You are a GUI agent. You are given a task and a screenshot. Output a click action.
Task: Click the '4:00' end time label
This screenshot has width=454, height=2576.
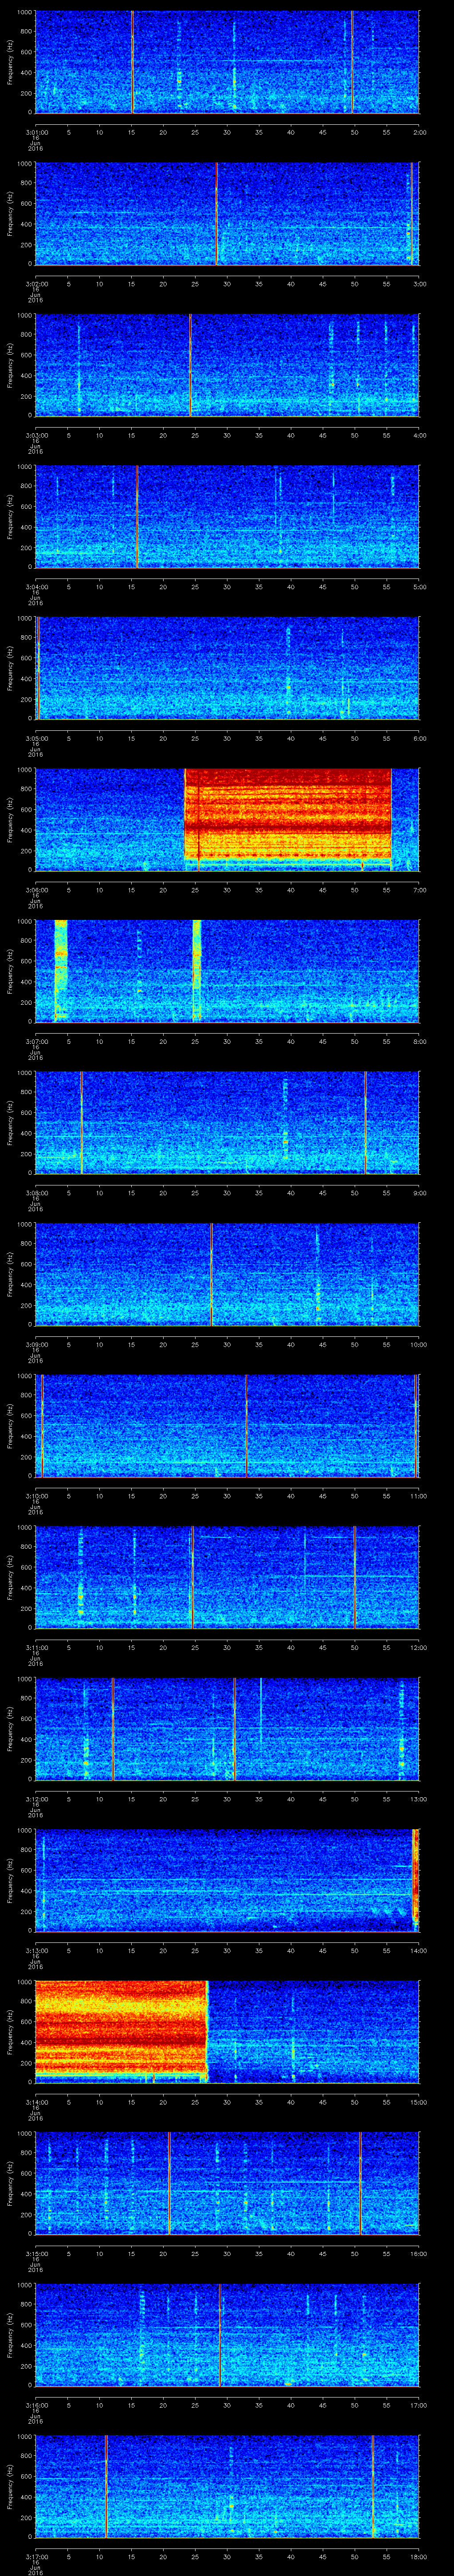coord(419,434)
